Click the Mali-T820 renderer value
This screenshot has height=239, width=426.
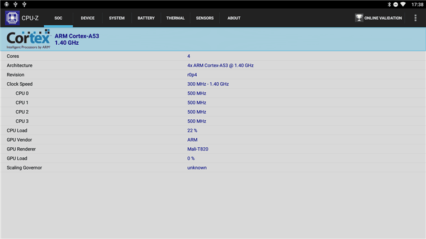pyautogui.click(x=198, y=149)
